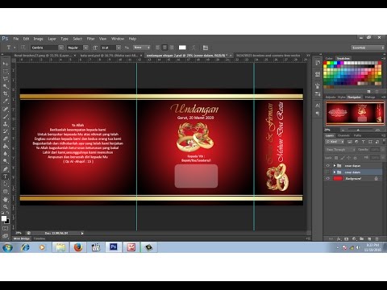The image size is (387, 290).
Task: Select the Horizontal Type tool
Action: [6, 176]
